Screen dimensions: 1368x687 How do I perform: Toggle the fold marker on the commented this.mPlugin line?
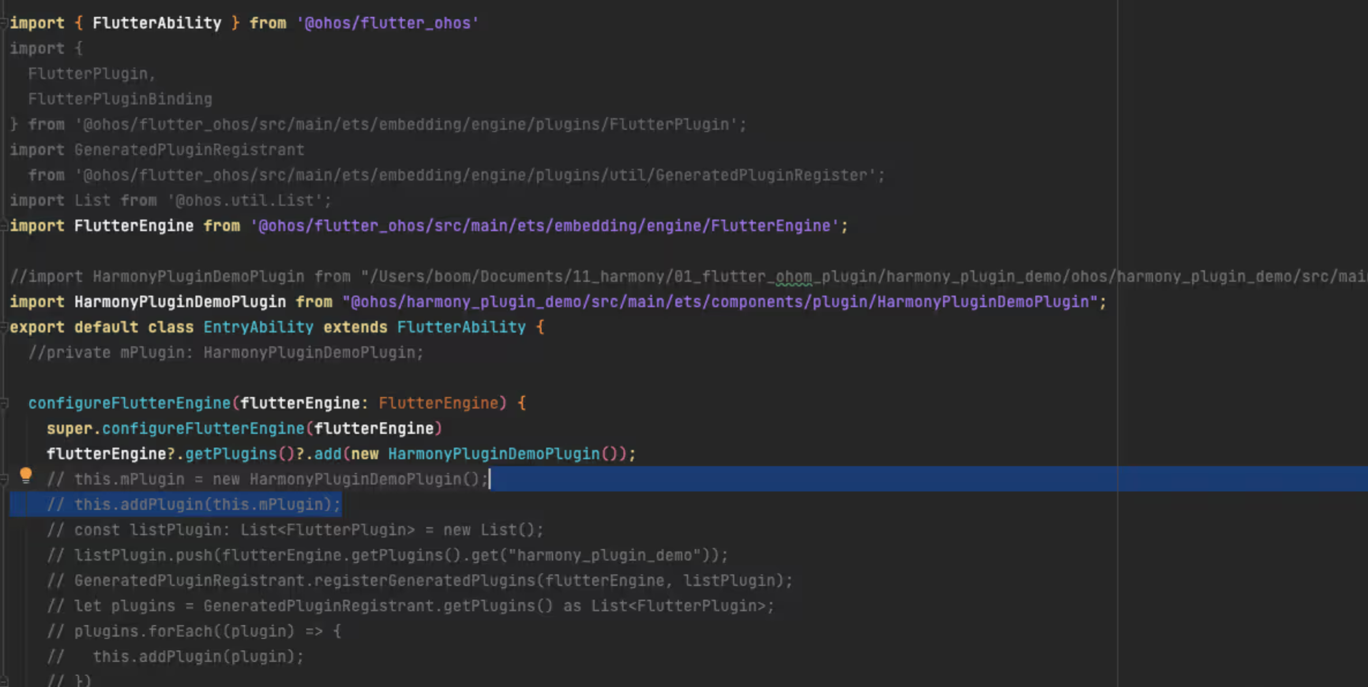[x=4, y=479]
